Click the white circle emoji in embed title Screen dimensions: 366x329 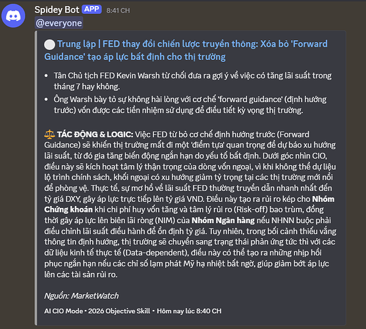click(49, 45)
